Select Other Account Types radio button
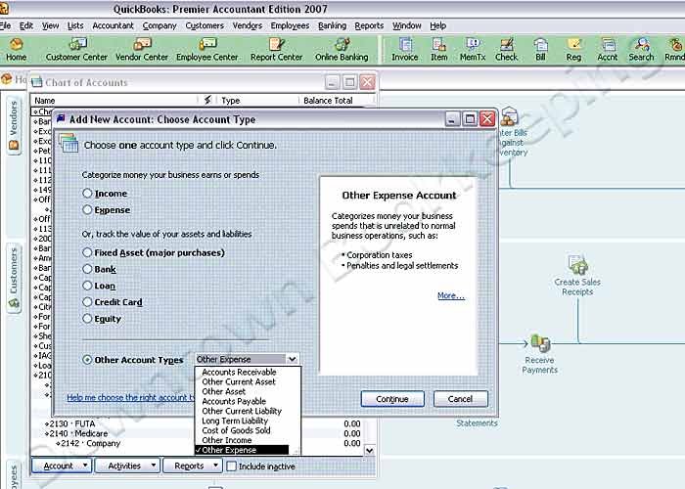The image size is (685, 489). (87, 360)
